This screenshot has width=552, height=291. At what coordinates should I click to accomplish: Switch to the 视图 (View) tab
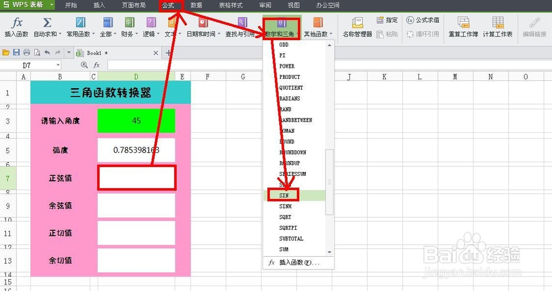294,6
